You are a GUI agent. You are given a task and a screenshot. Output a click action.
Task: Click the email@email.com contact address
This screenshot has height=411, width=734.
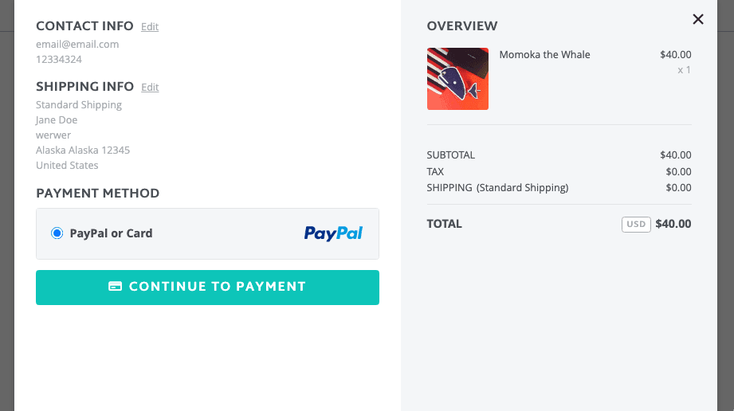77,45
